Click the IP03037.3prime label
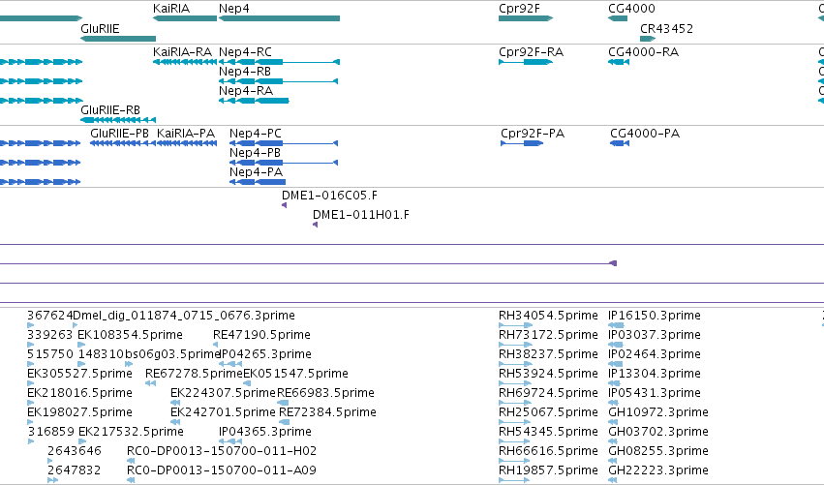 coord(655,335)
